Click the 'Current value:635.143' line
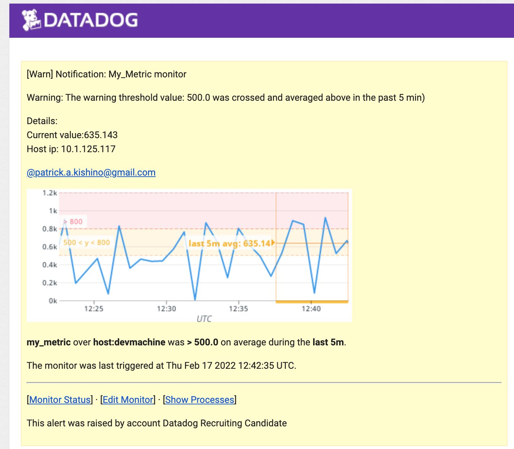This screenshot has height=449, width=514. (x=72, y=135)
